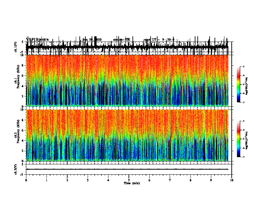Viewport: 261px width, 202px height.
Task: Click the ch.3(V) axis label
Action: click(x=16, y=169)
